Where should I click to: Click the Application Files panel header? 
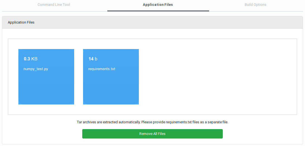(x=152, y=22)
